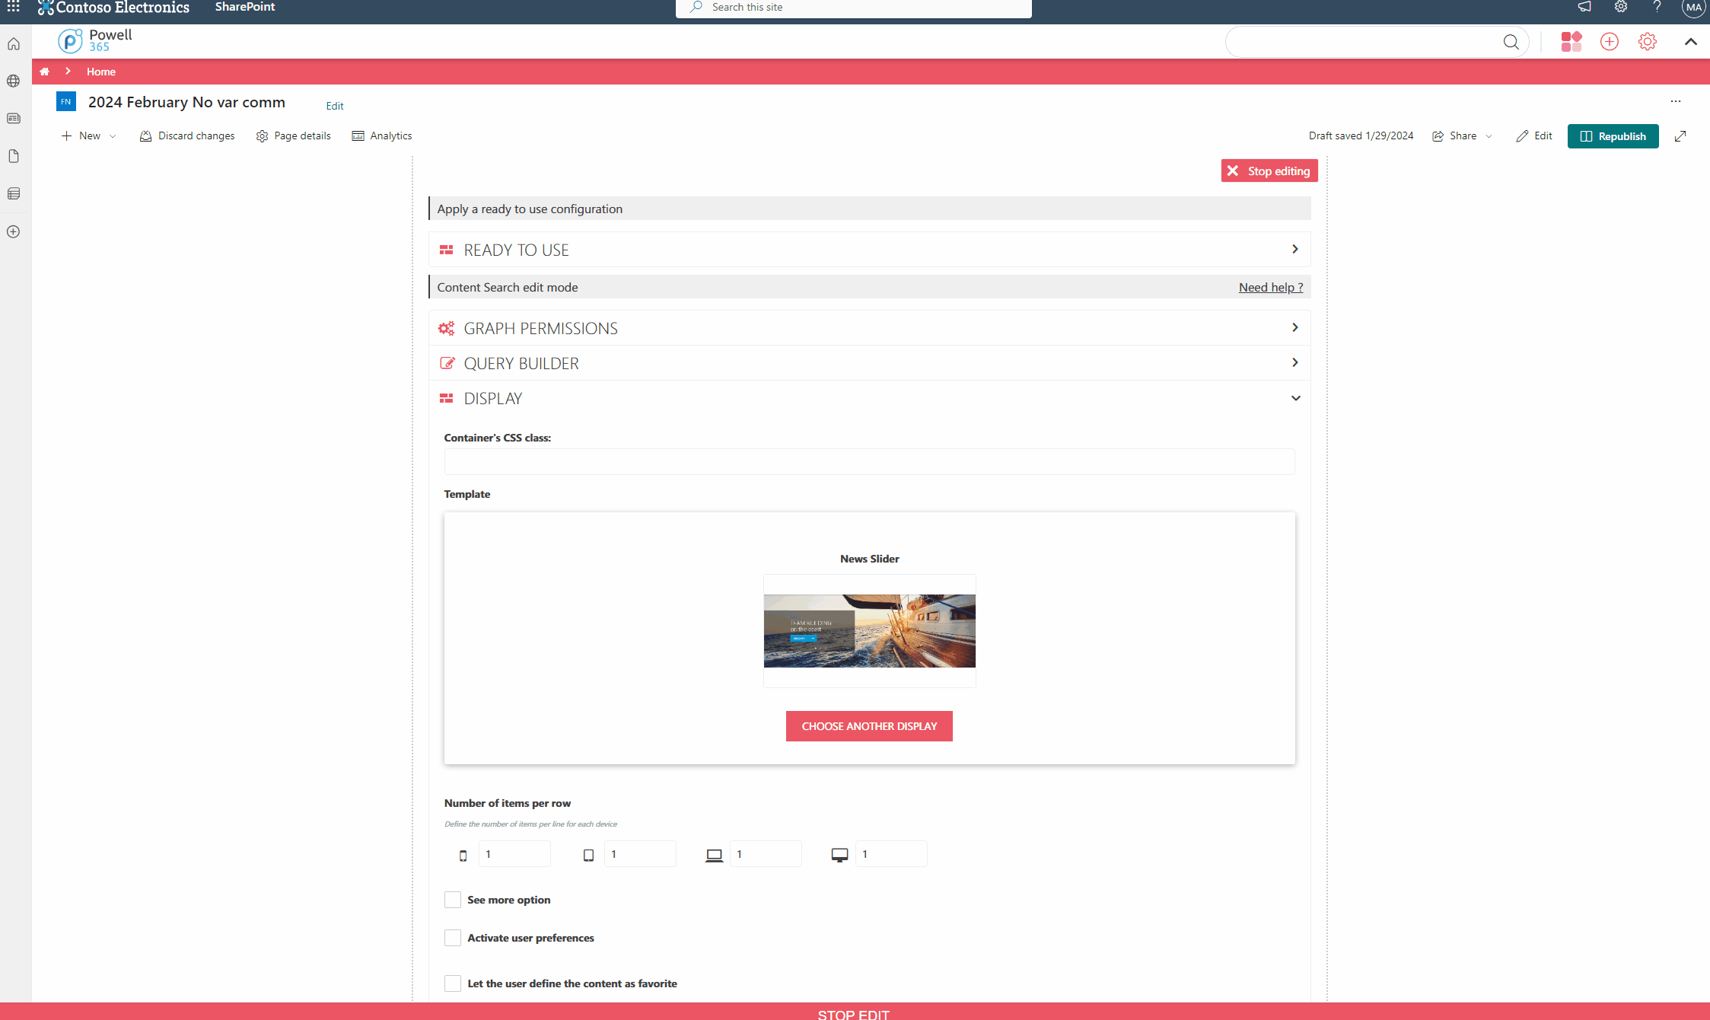The width and height of the screenshot is (1710, 1020).
Task: Click the tablet device items icon
Action: point(588,856)
